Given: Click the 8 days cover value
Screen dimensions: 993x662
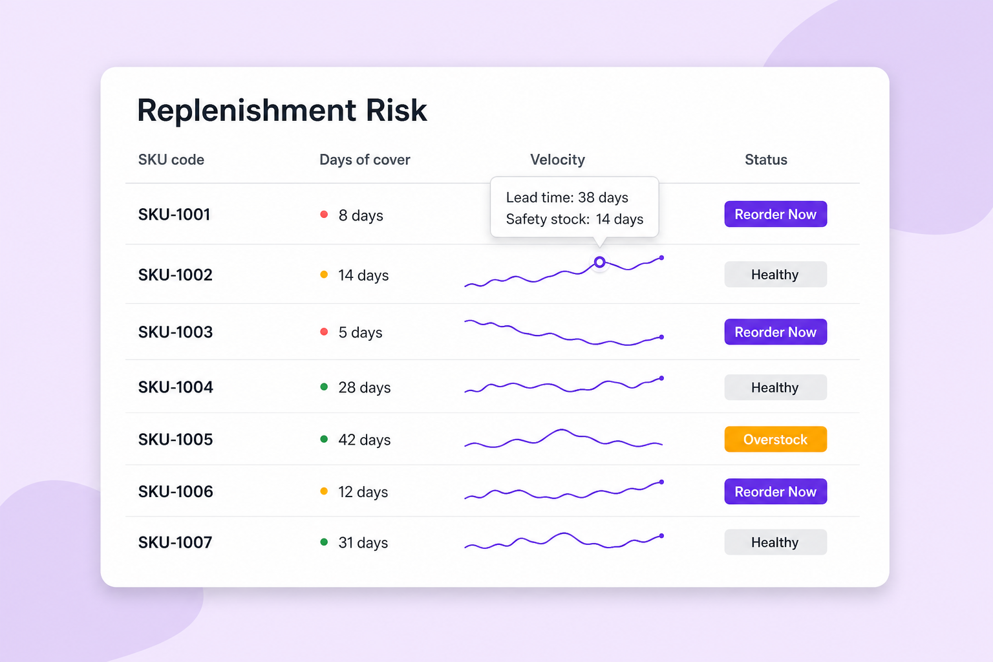Looking at the screenshot, I should (x=361, y=215).
